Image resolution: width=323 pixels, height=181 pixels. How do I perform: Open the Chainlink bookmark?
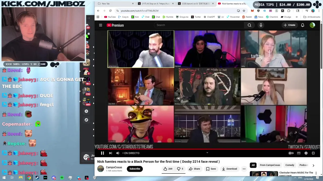[x=272, y=17]
